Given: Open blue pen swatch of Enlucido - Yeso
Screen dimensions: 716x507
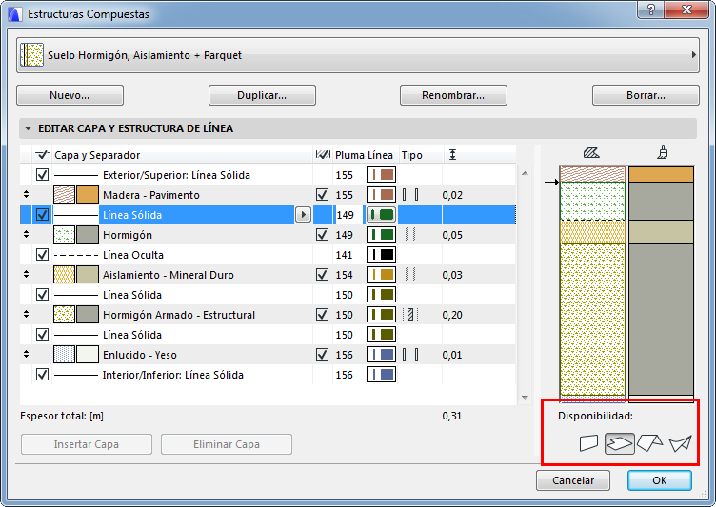Looking at the screenshot, I should coord(381,355).
